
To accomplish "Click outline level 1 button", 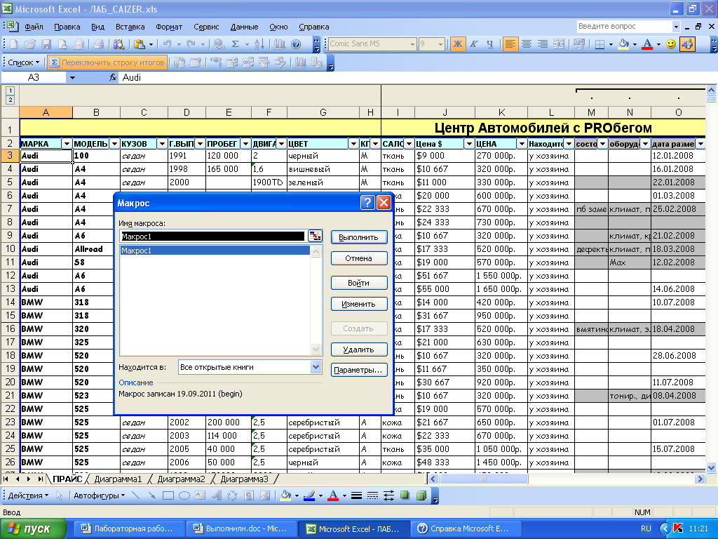I will pos(10,91).
